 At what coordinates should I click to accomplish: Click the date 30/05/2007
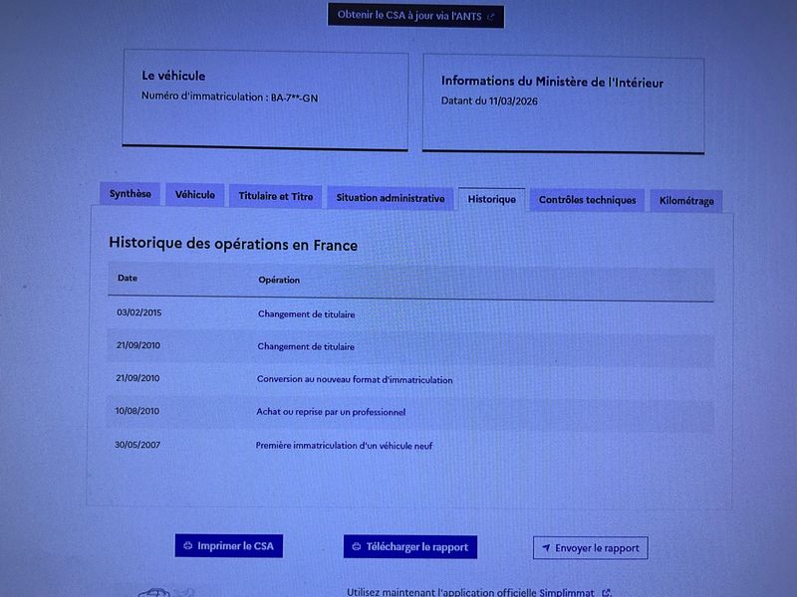[x=137, y=445]
